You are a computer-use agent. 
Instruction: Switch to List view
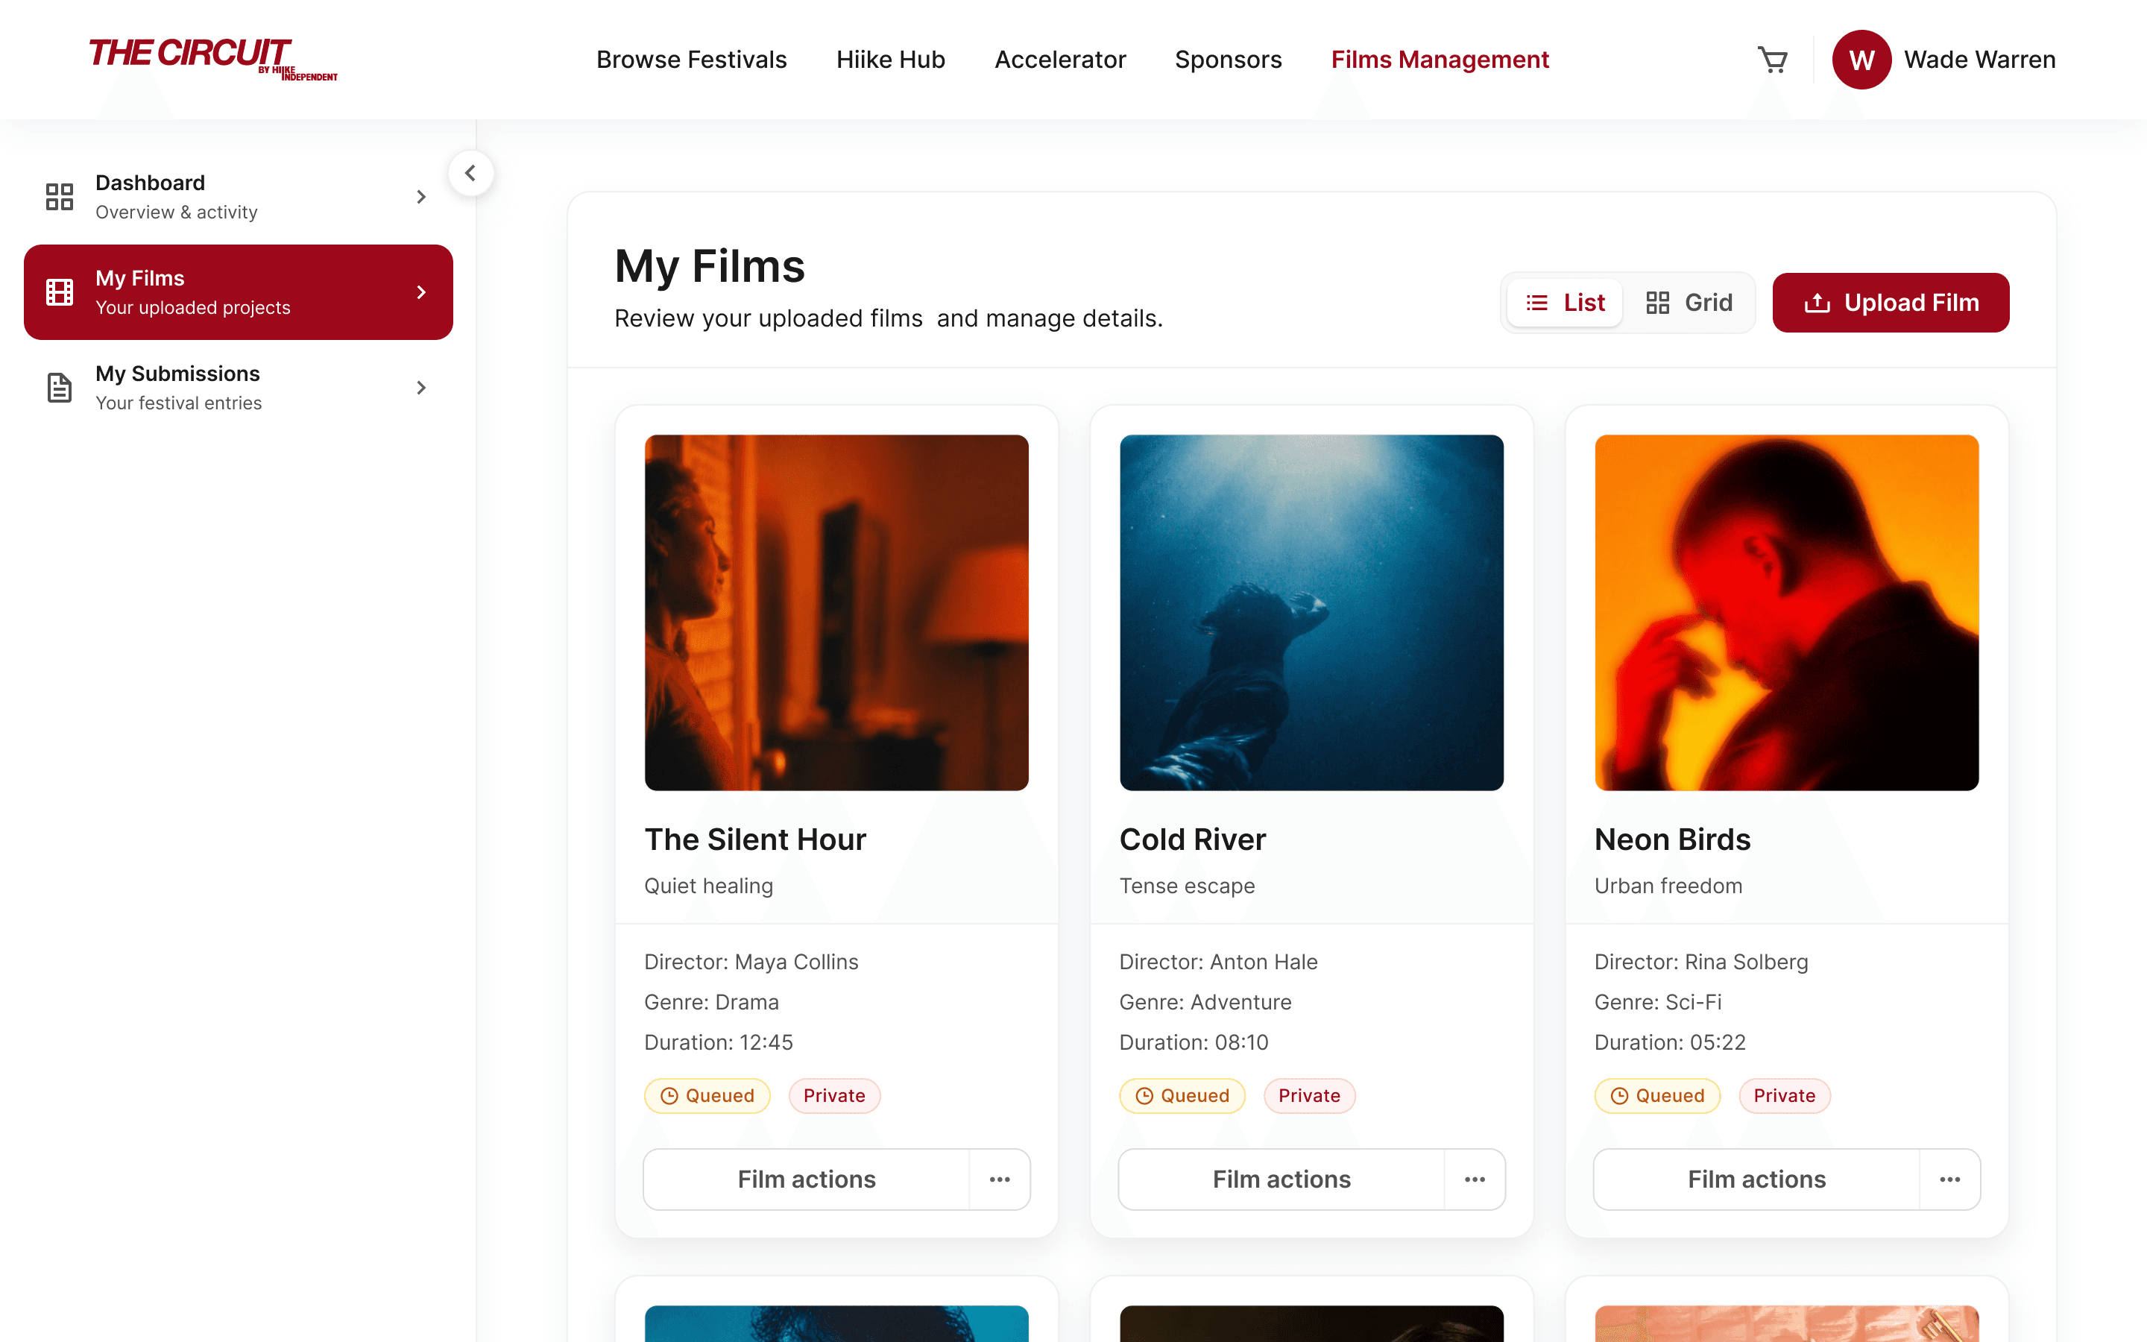click(x=1565, y=303)
